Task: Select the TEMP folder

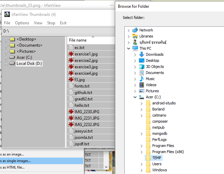Action: (x=157, y=158)
